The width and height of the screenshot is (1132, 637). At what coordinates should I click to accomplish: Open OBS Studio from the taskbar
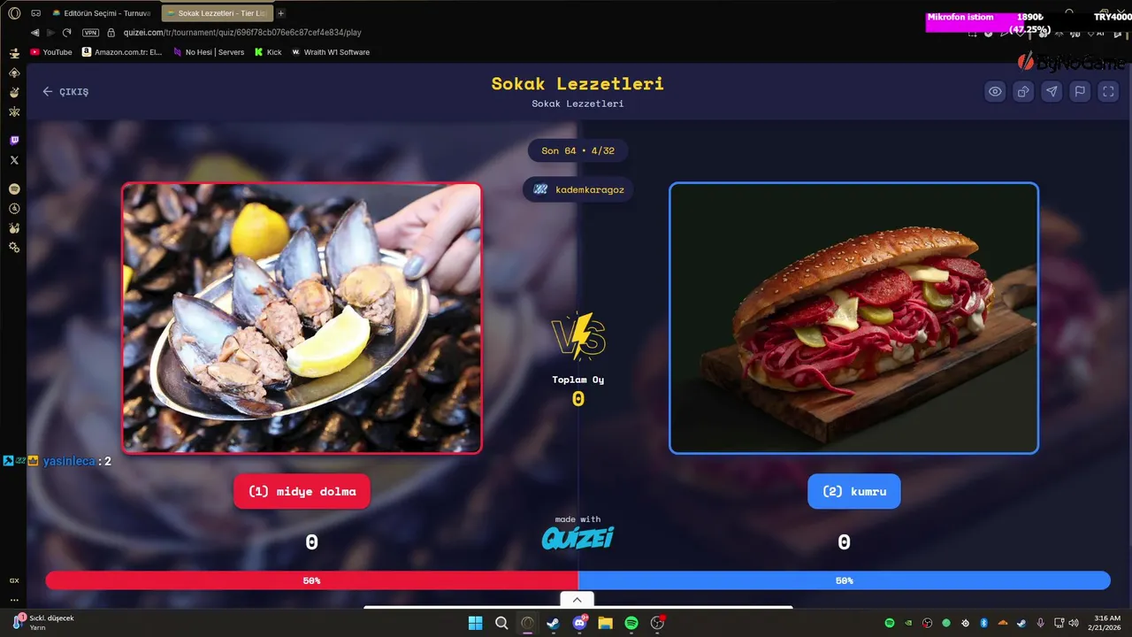pos(657,623)
